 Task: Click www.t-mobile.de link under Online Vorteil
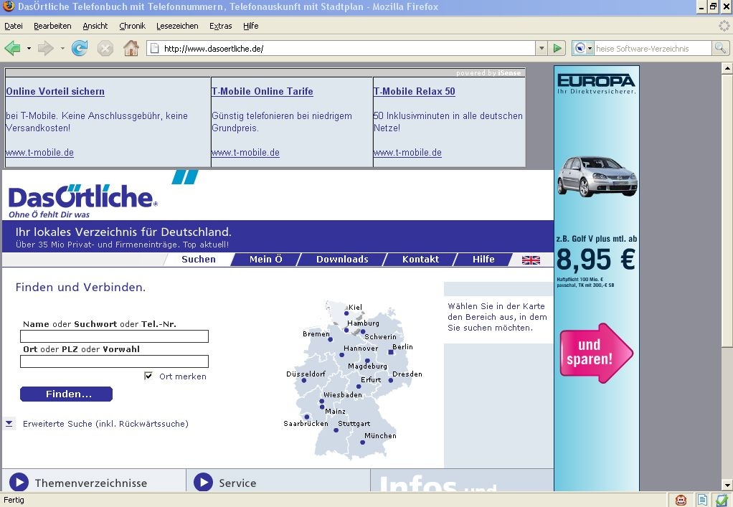point(39,152)
